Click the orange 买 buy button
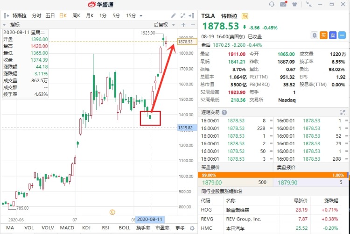350x234 pixels. (323, 35)
